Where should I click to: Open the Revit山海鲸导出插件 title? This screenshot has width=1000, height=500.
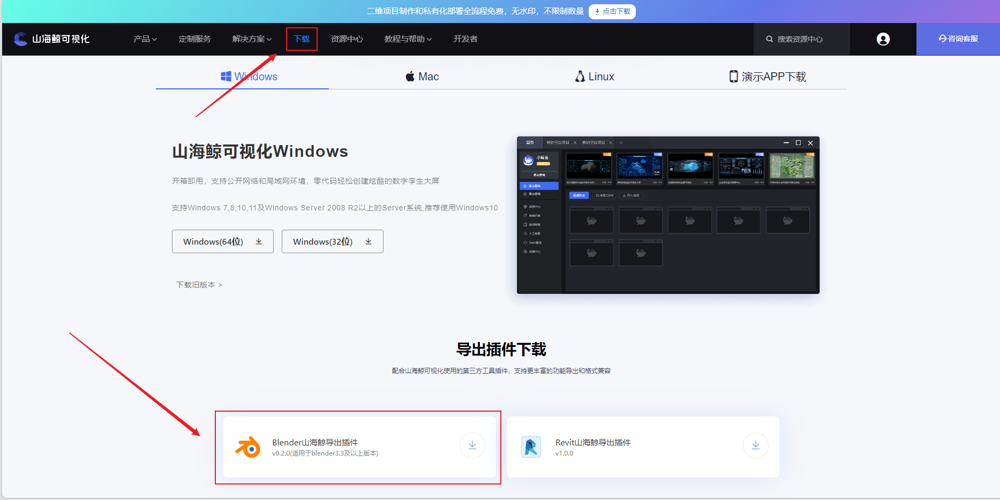click(x=593, y=442)
